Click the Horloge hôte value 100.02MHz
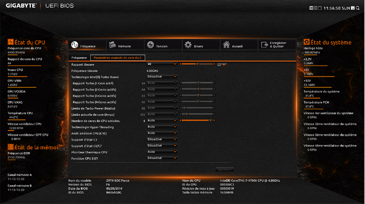The width and height of the screenshot is (365, 204). coord(312,53)
